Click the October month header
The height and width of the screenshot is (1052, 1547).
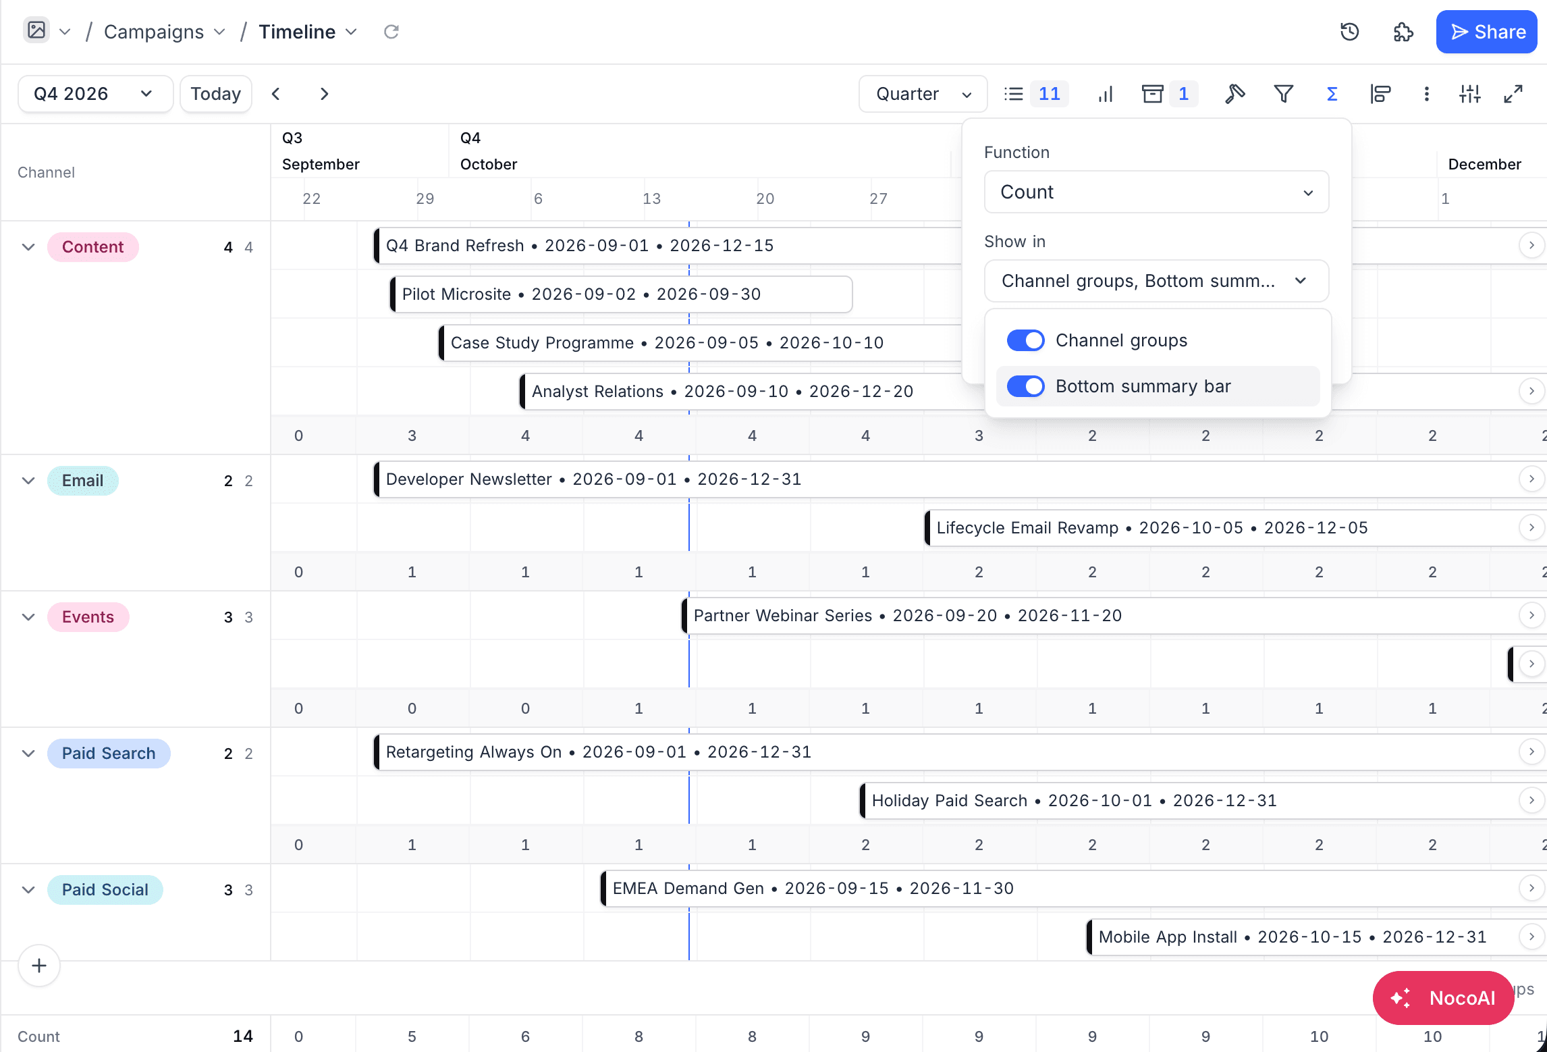tap(489, 164)
